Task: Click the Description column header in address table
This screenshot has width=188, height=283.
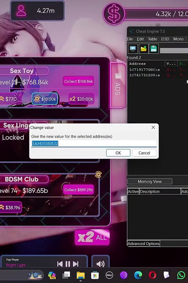Action: (x=160, y=191)
